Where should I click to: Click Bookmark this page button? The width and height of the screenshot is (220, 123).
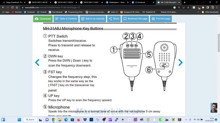[135, 19]
